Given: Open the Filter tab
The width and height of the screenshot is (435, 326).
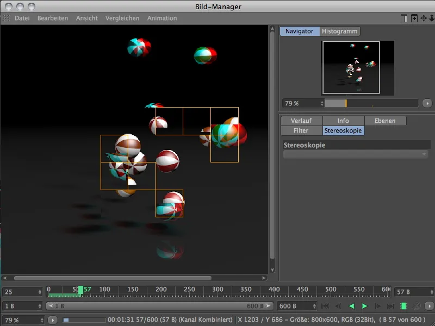Looking at the screenshot, I should (301, 130).
